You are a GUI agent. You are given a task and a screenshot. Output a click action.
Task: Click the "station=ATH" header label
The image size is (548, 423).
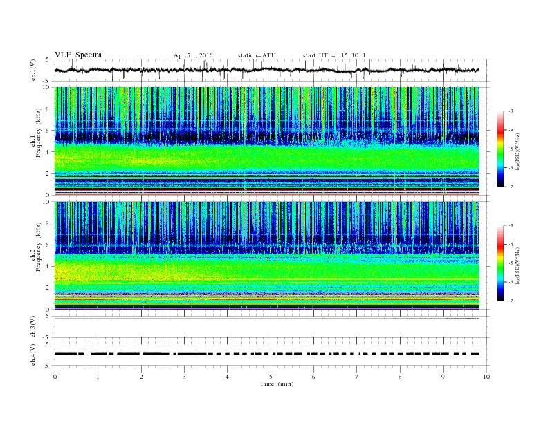[257, 55]
